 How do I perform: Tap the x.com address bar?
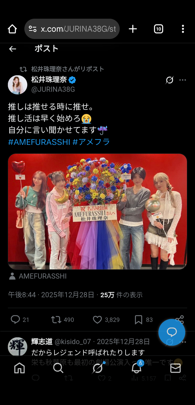(72, 29)
